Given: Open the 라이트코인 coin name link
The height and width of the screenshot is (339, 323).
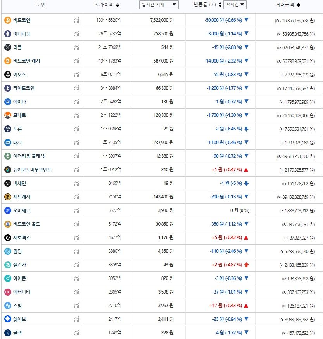Looking at the screenshot, I should click(x=24, y=88).
